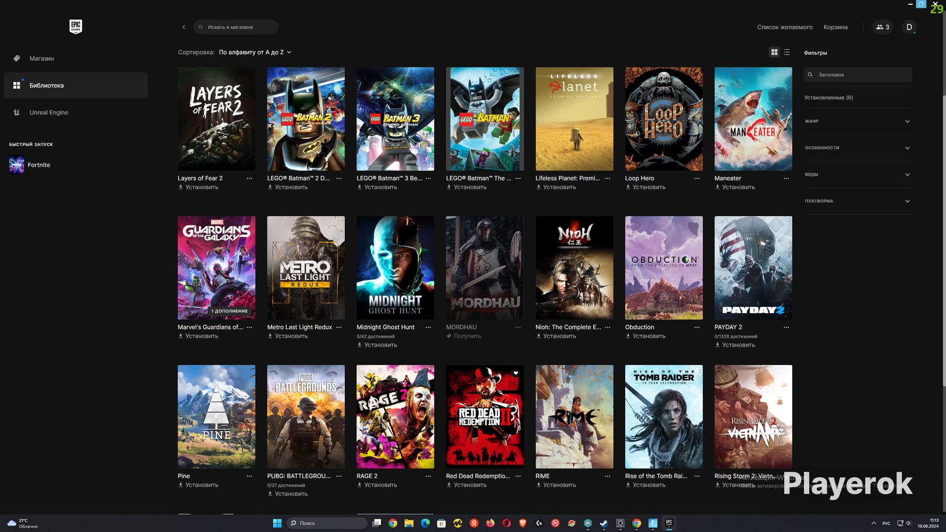Open the friends list showing 3
The height and width of the screenshot is (532, 946).
[883, 27]
